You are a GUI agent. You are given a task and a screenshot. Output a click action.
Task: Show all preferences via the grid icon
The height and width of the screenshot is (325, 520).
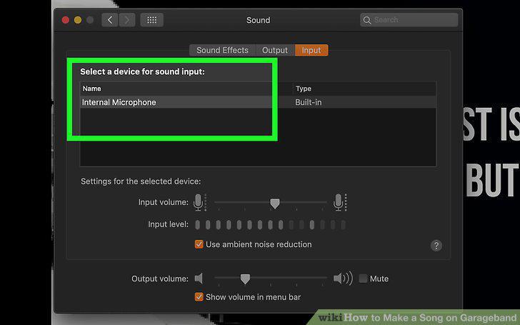click(152, 20)
